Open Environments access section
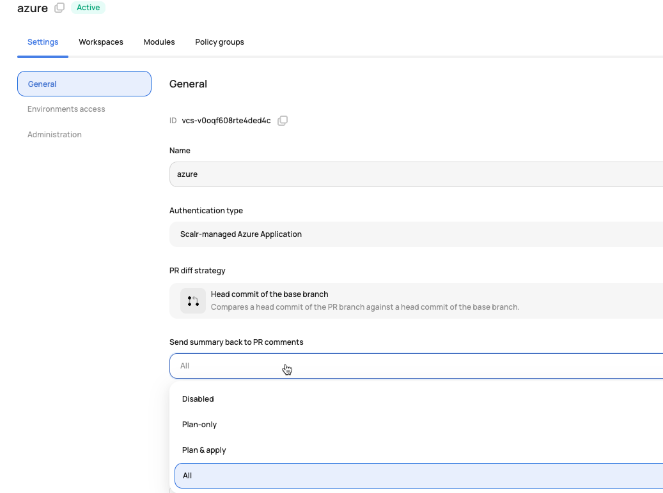Screen dimensions: 663x493 66,109
